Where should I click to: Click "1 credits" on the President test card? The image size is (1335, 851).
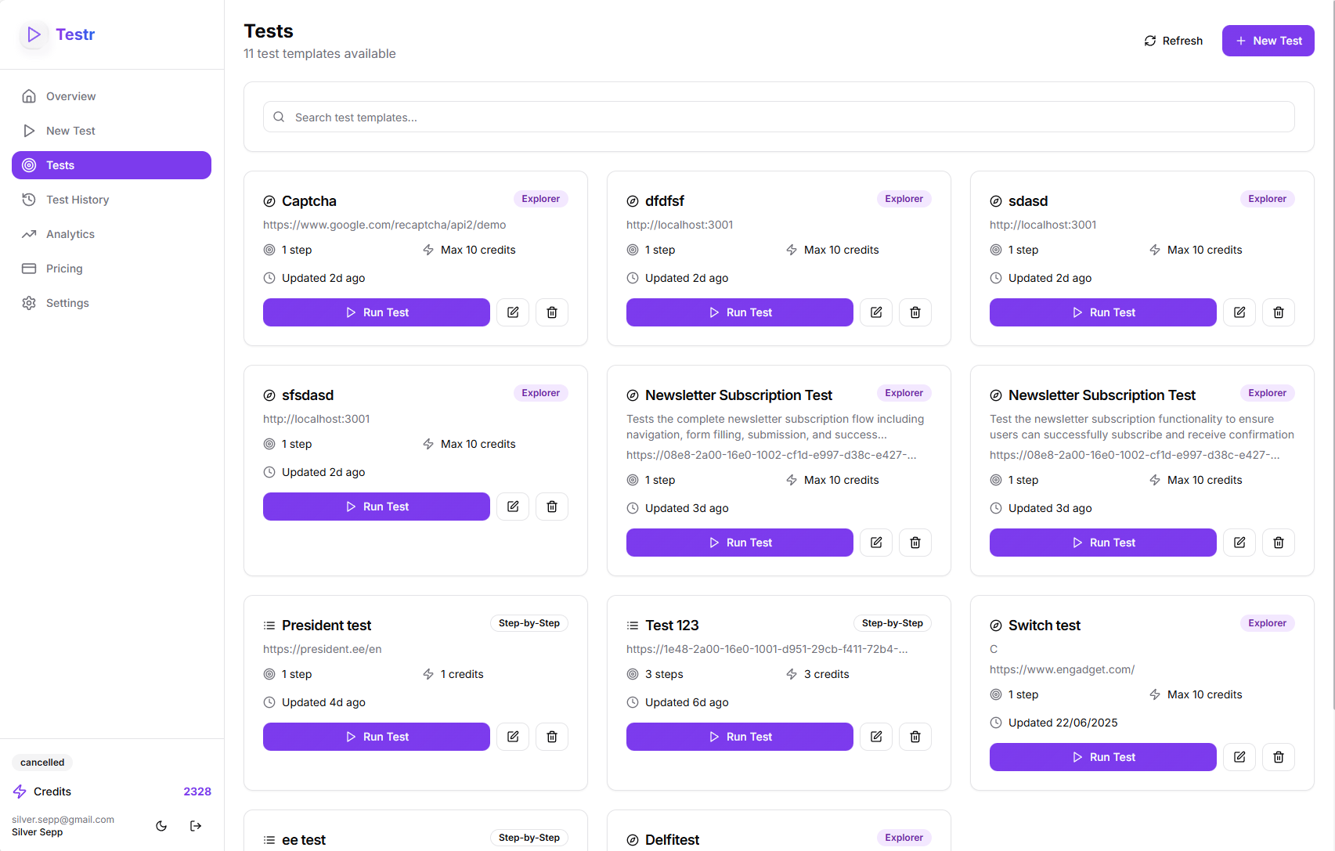(x=462, y=674)
